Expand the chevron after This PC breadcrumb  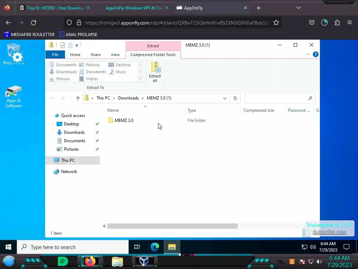[x=114, y=98]
